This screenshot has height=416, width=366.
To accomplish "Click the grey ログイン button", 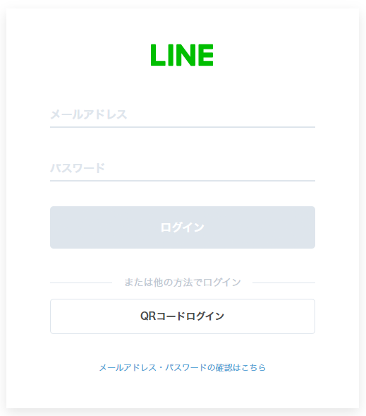I will click(183, 227).
